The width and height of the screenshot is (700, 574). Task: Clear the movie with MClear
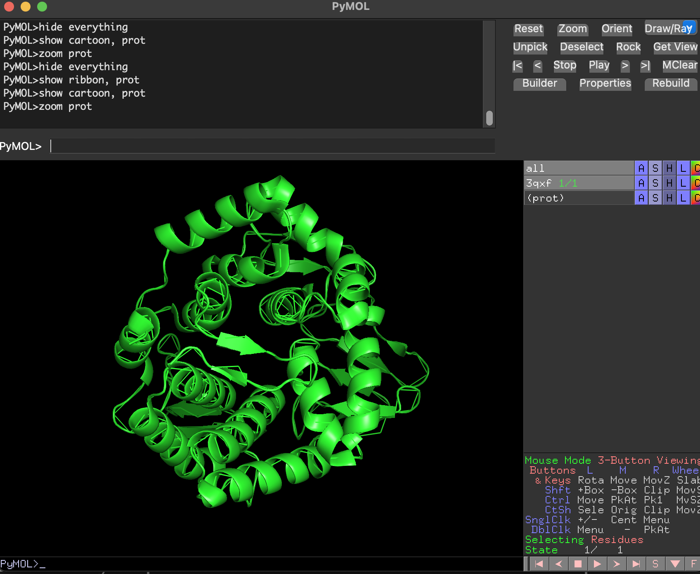click(680, 65)
